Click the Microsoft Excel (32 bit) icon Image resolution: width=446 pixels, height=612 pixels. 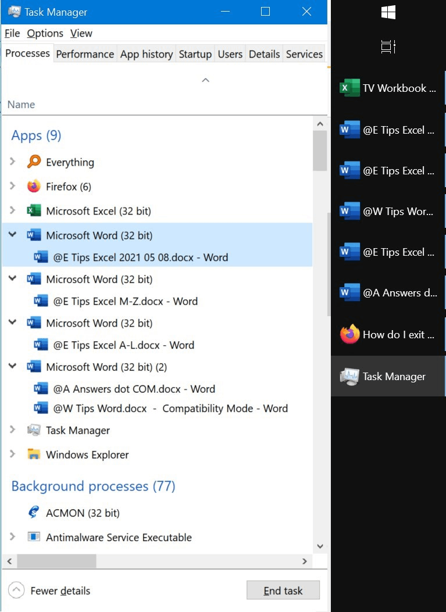tap(34, 211)
